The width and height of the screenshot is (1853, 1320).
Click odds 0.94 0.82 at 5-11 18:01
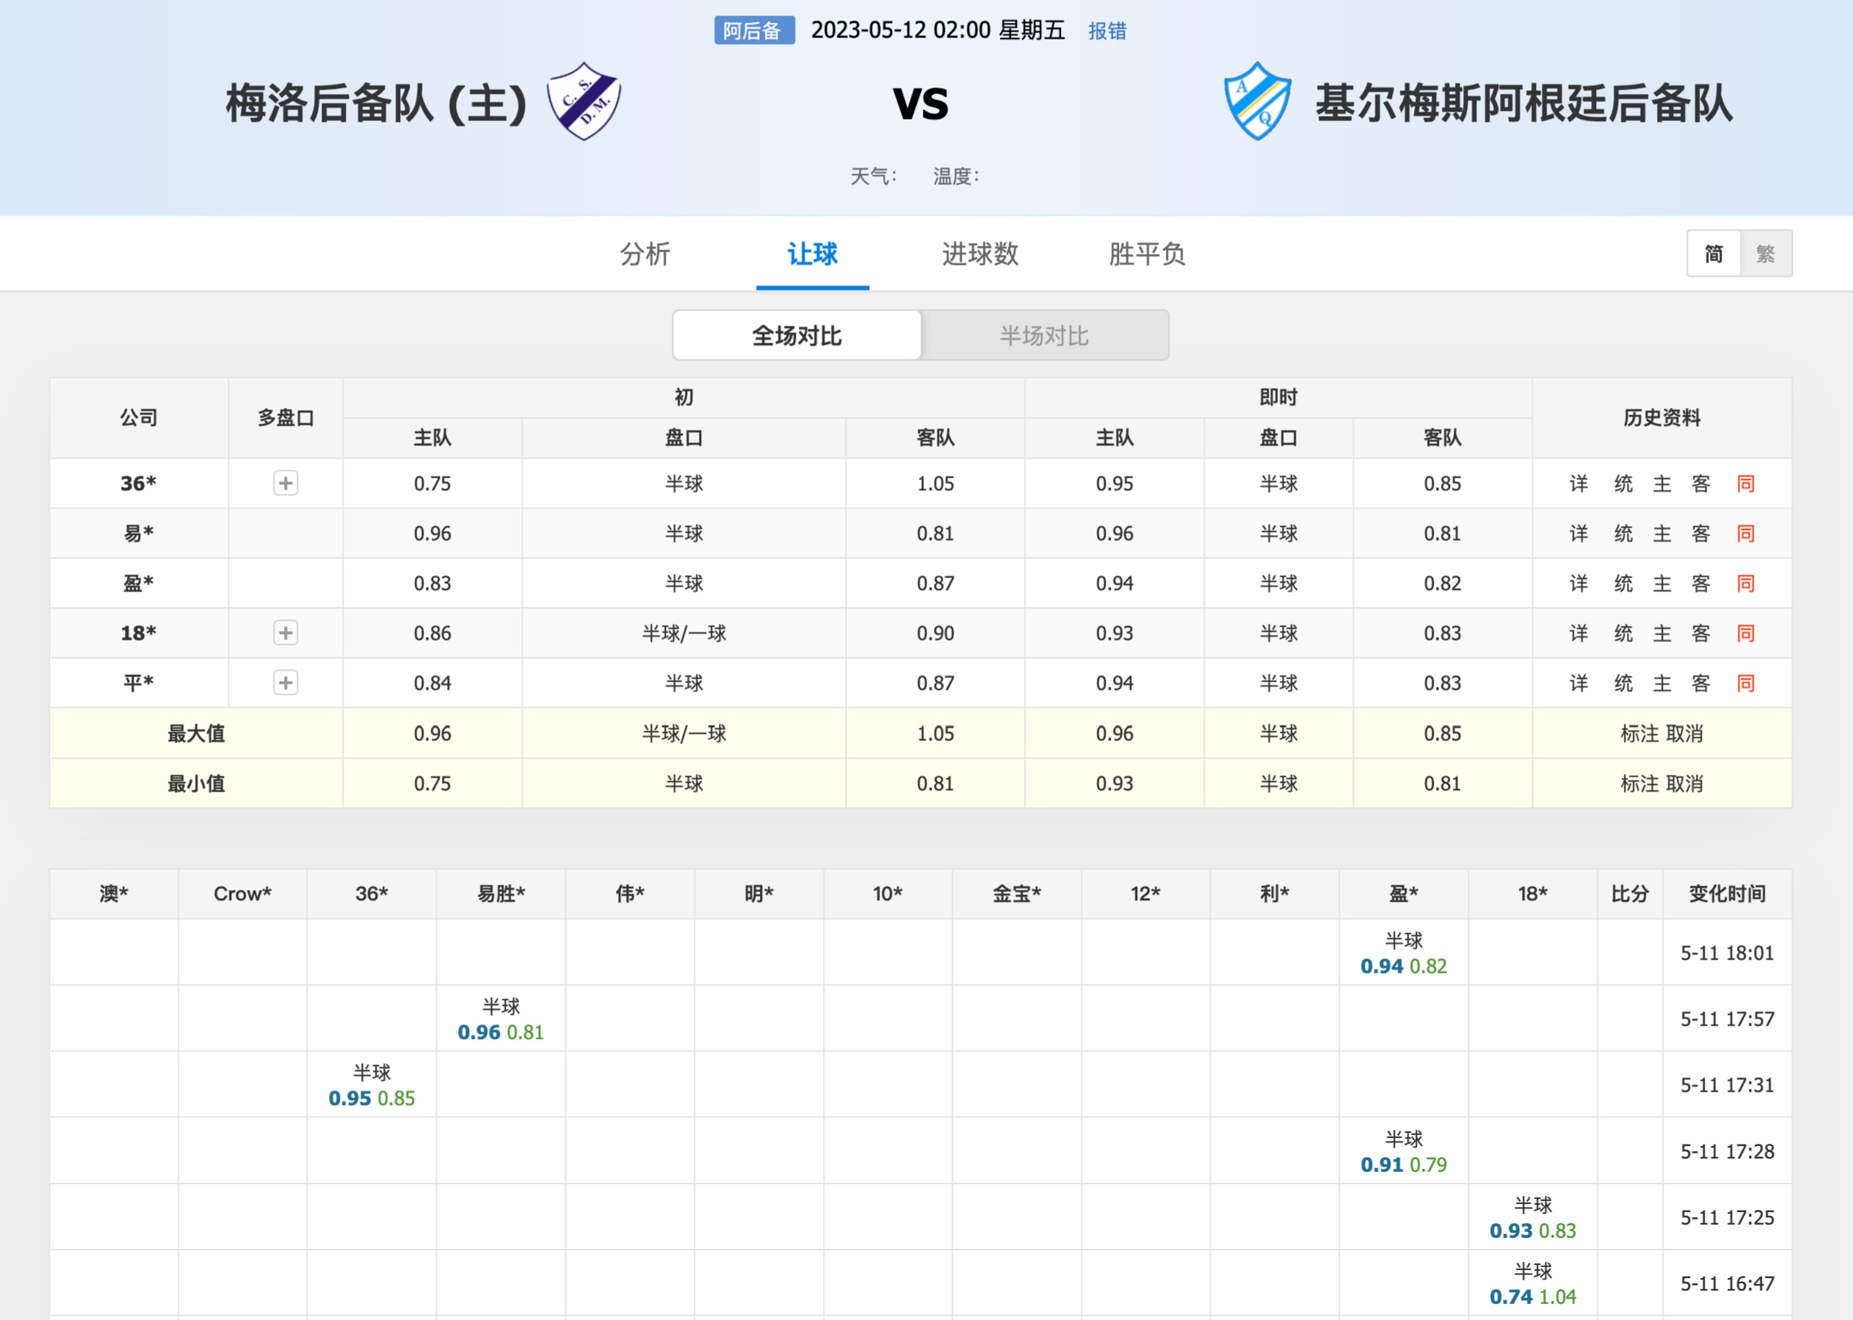click(1404, 966)
